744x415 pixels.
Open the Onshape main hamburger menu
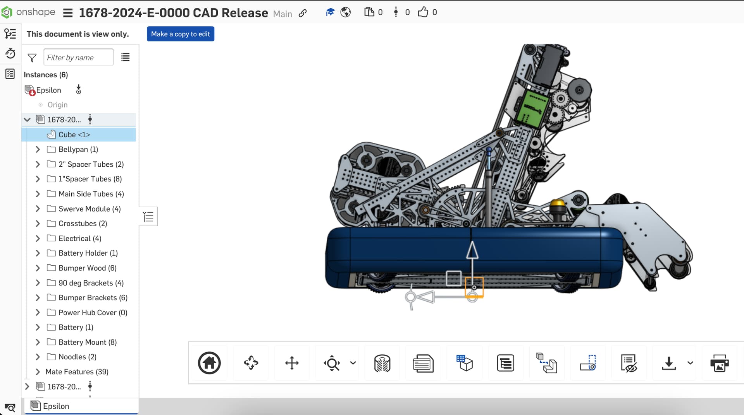(x=68, y=13)
